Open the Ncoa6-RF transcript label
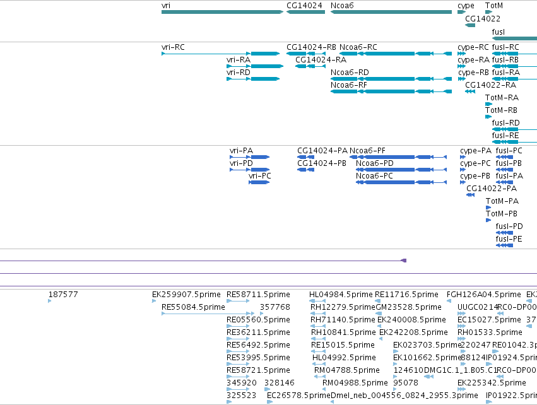This screenshot has width=537, height=405. (348, 85)
